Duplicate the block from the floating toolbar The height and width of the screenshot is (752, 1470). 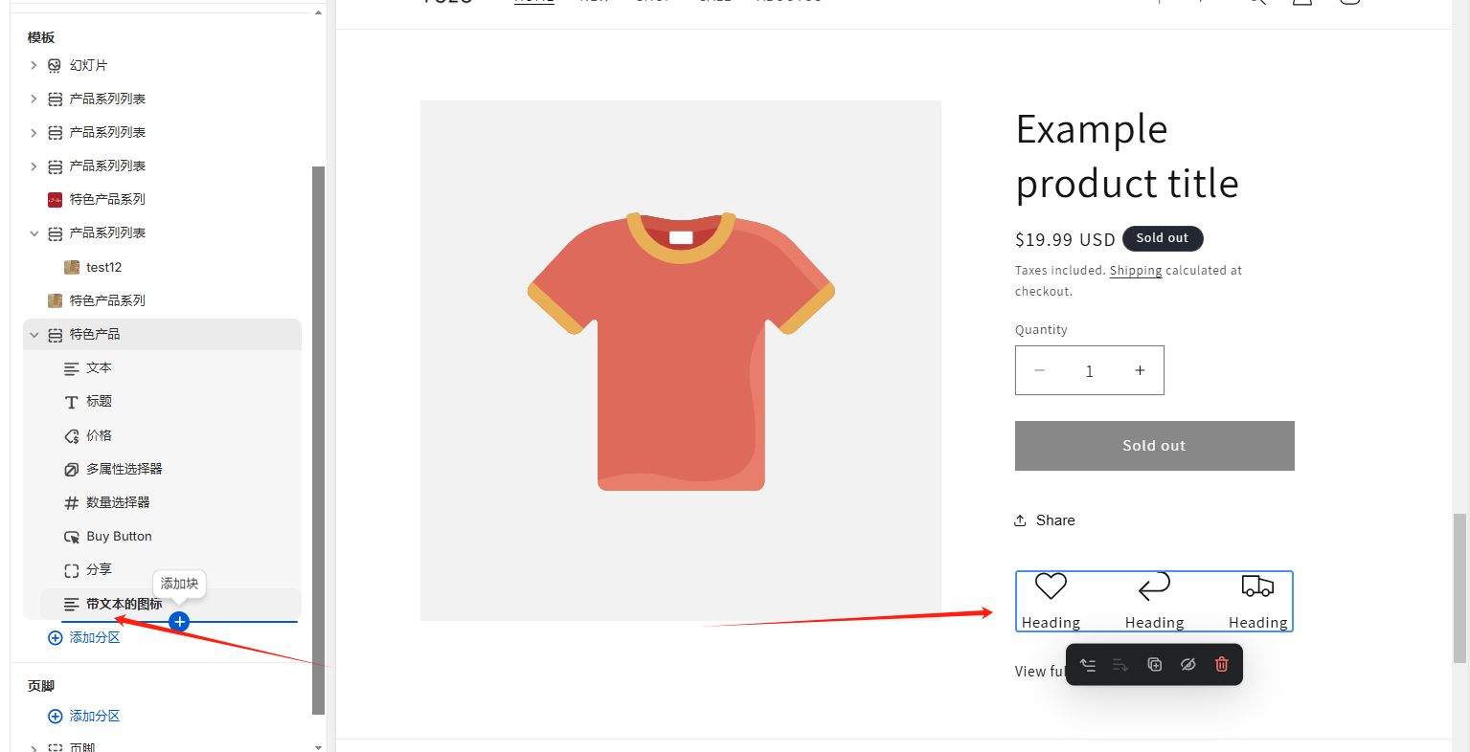tap(1154, 664)
